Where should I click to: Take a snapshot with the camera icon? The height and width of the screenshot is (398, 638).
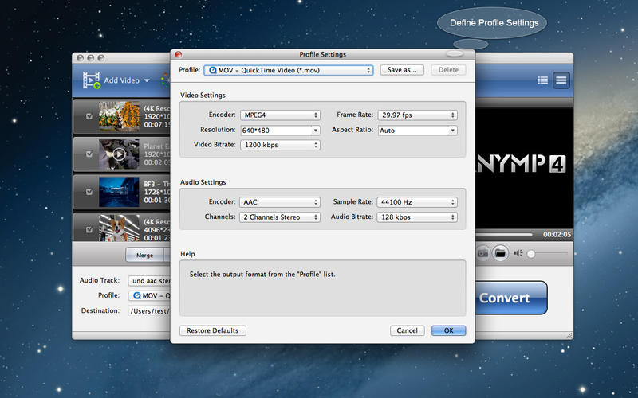click(x=482, y=252)
